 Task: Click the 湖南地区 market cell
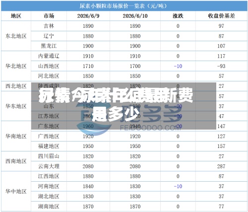[49, 207]
